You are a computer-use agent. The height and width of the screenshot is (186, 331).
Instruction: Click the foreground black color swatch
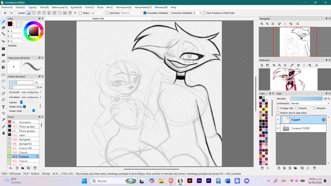coord(10,24)
